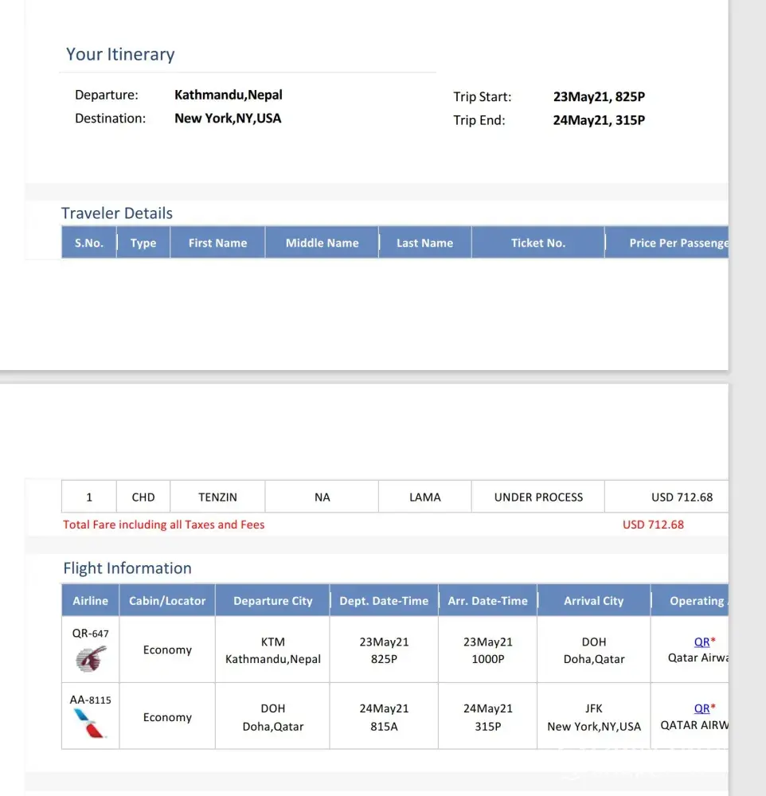The image size is (766, 796).
Task: Open QR link in QATAR AIRW row
Action: click(702, 708)
